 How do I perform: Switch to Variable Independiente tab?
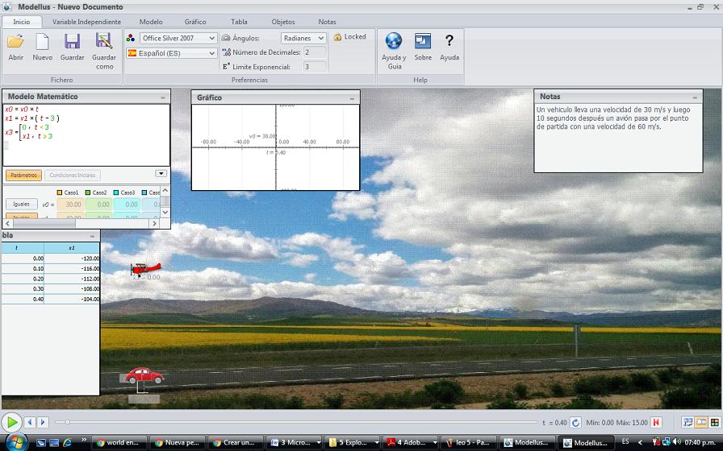(86, 22)
